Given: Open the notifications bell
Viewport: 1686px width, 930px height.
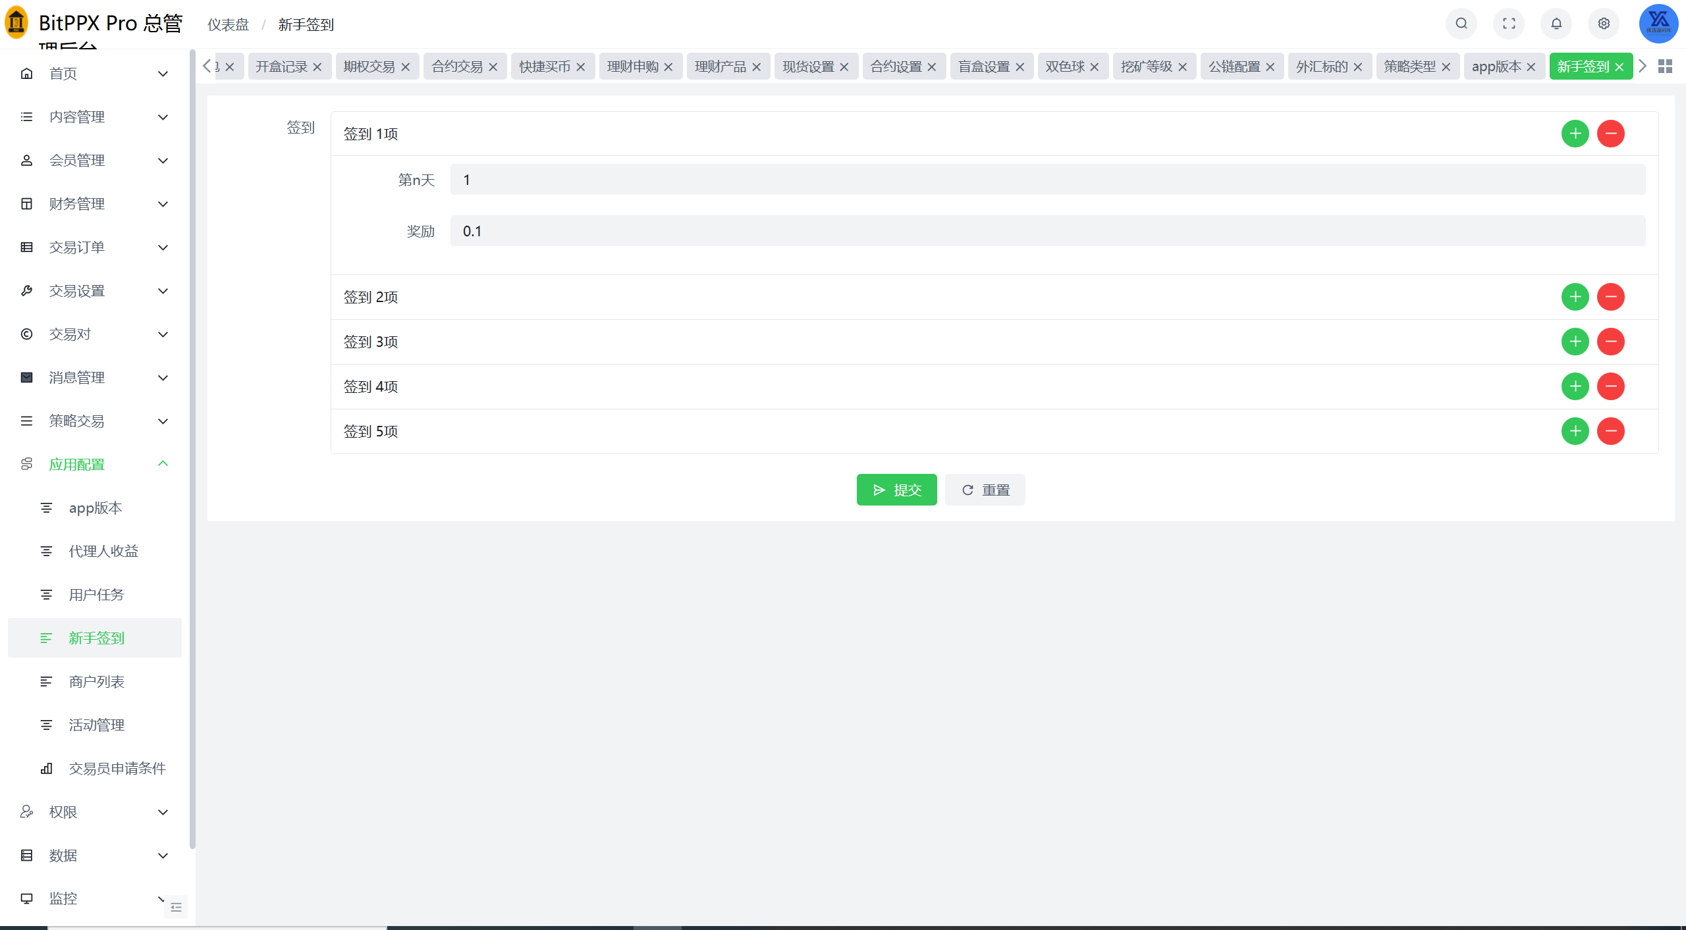Looking at the screenshot, I should coord(1556,24).
